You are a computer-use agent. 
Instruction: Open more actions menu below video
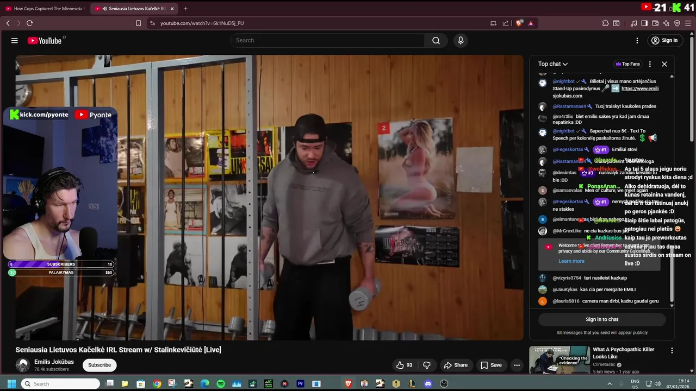(517, 365)
